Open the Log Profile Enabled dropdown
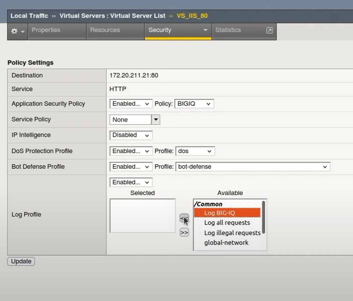 pyautogui.click(x=131, y=182)
